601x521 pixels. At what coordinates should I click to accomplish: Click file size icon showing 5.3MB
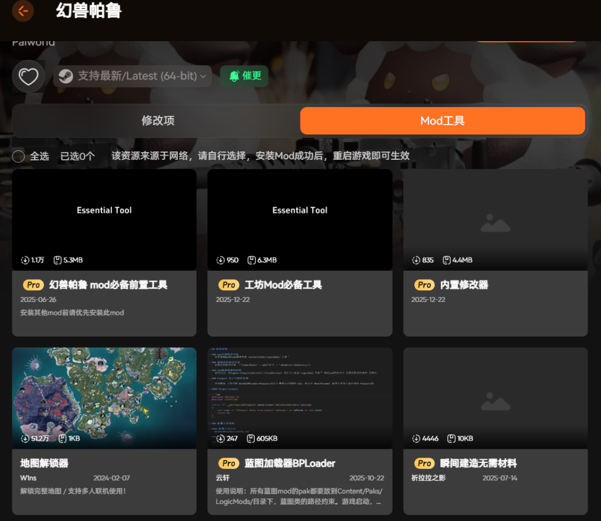tap(58, 260)
